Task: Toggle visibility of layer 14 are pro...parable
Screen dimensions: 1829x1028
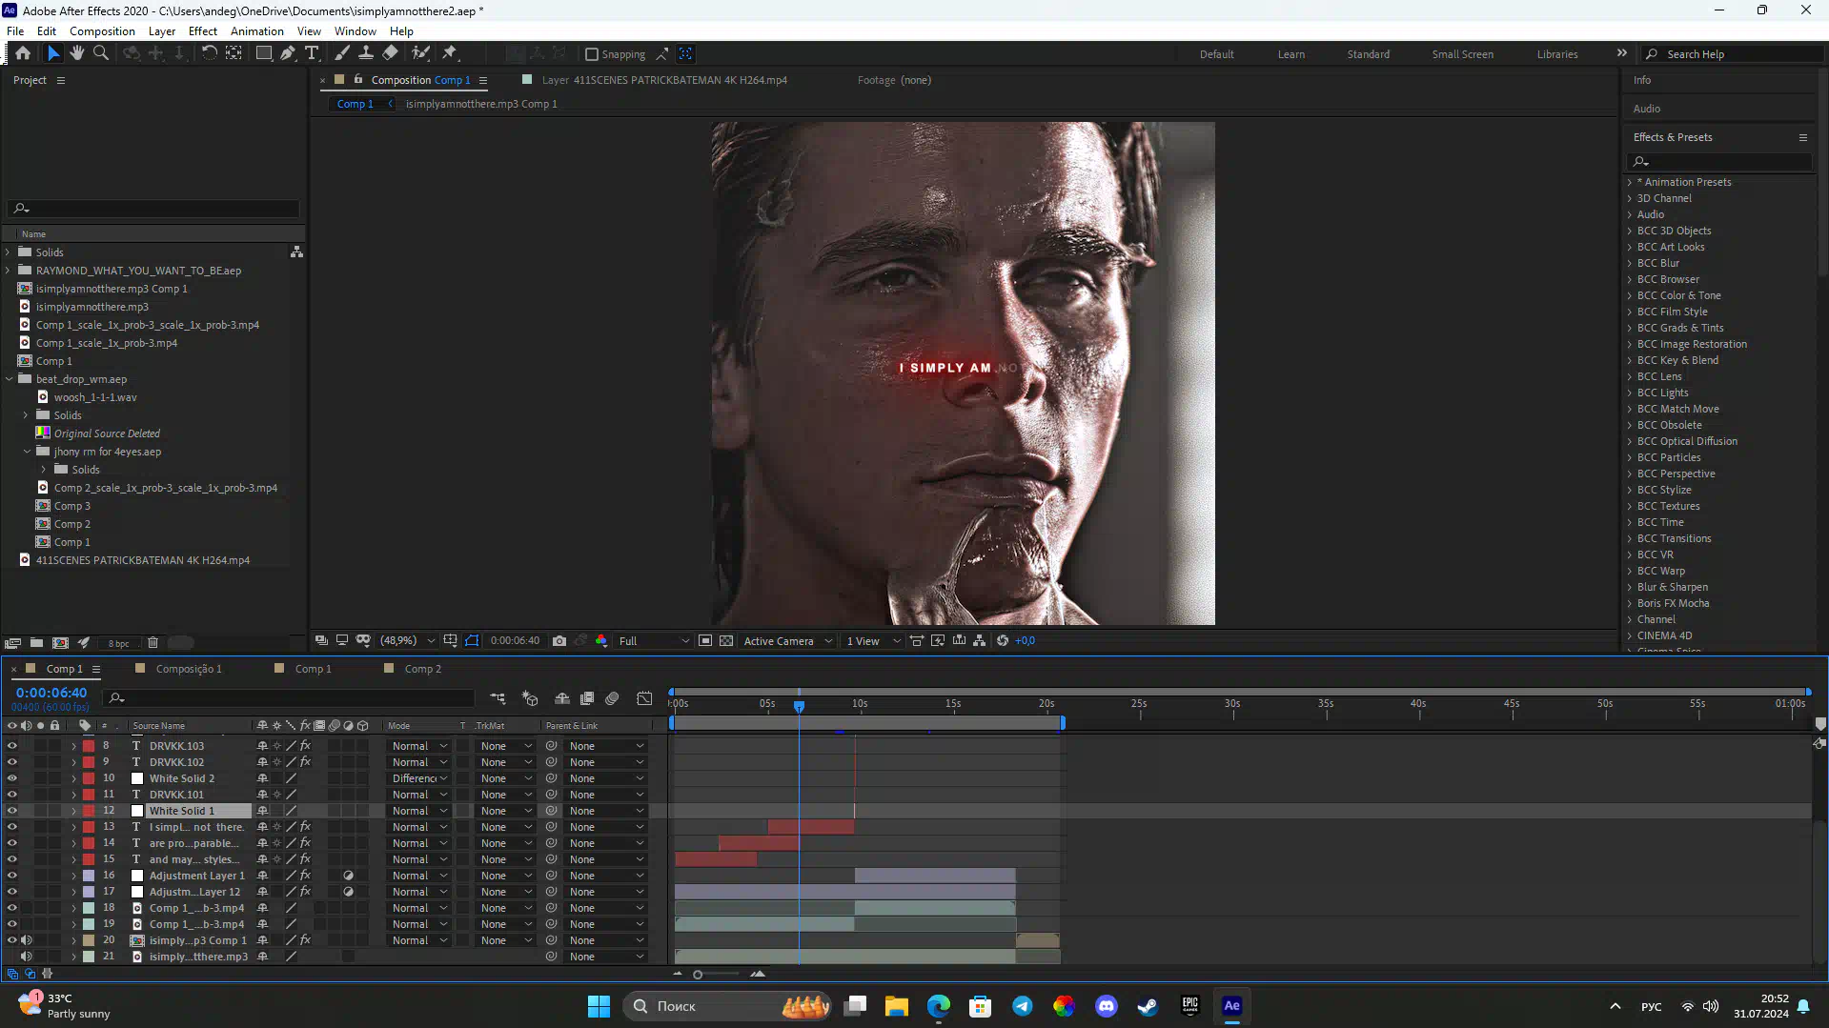Action: click(x=12, y=843)
